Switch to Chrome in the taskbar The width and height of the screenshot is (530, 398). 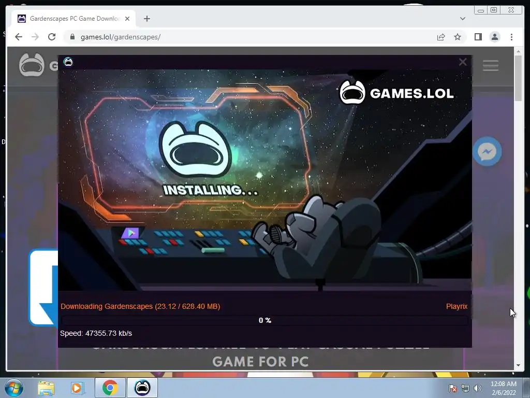[x=110, y=388]
